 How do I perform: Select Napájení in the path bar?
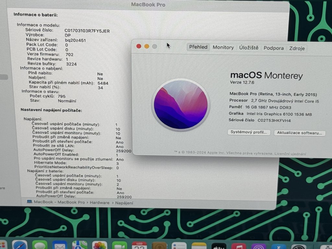pos(124,203)
